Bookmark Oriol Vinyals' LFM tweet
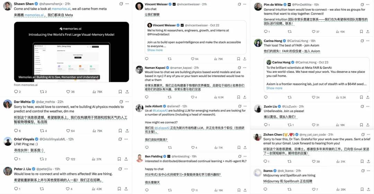The image size is (374, 194). point(119,159)
